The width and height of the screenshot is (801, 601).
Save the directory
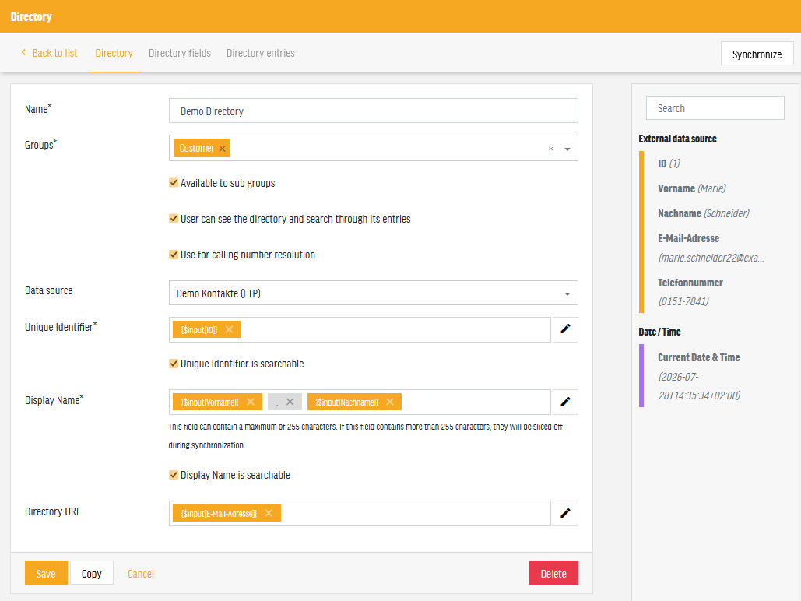click(46, 573)
